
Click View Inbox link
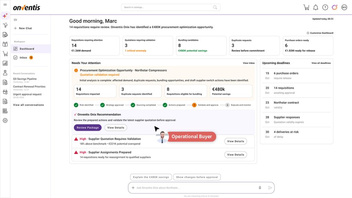click(249, 63)
